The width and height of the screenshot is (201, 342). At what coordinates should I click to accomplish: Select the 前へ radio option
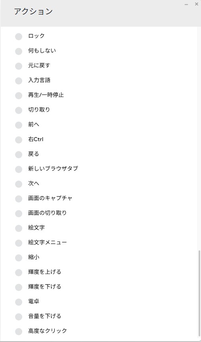point(19,125)
